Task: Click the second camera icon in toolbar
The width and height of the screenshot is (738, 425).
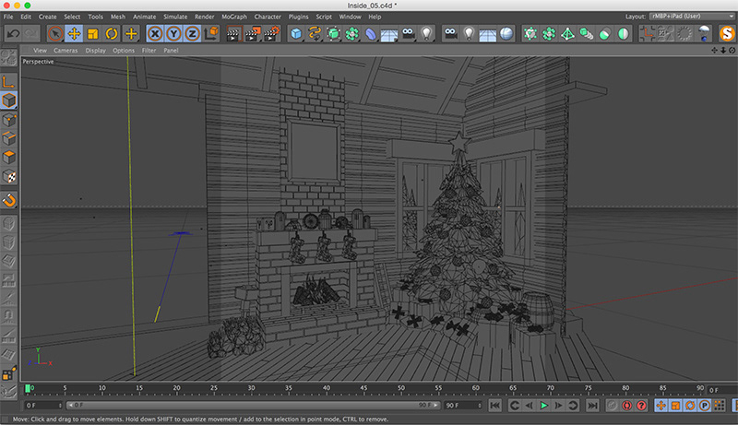Action: (450, 34)
